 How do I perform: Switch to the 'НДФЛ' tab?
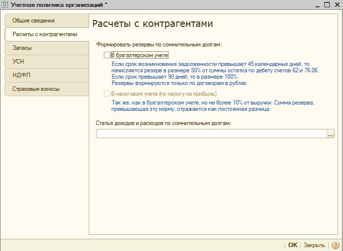[21, 75]
